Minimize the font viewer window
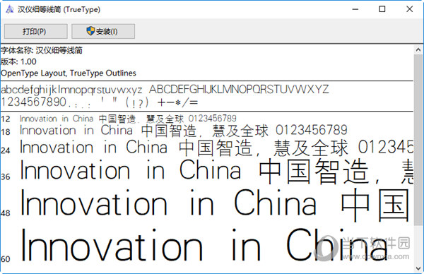424x274 pixels. 355,9
